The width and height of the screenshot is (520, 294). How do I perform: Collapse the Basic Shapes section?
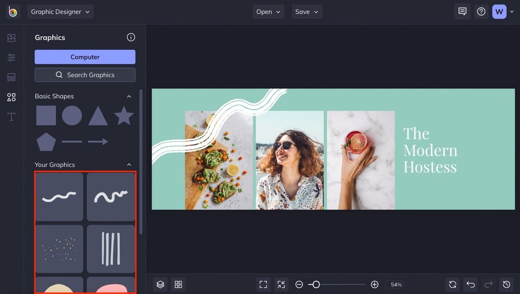[x=129, y=97]
